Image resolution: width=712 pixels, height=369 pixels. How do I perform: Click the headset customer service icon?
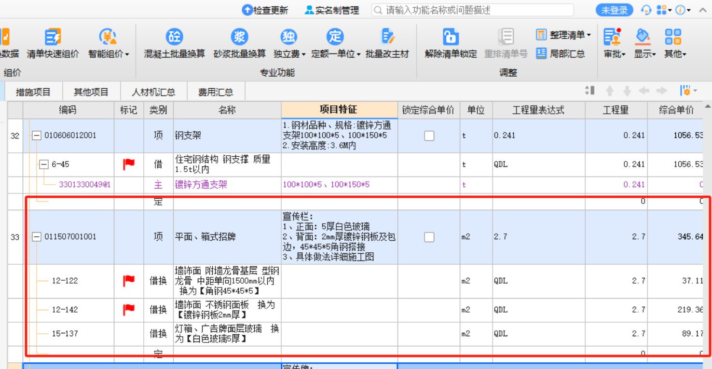[x=646, y=10]
